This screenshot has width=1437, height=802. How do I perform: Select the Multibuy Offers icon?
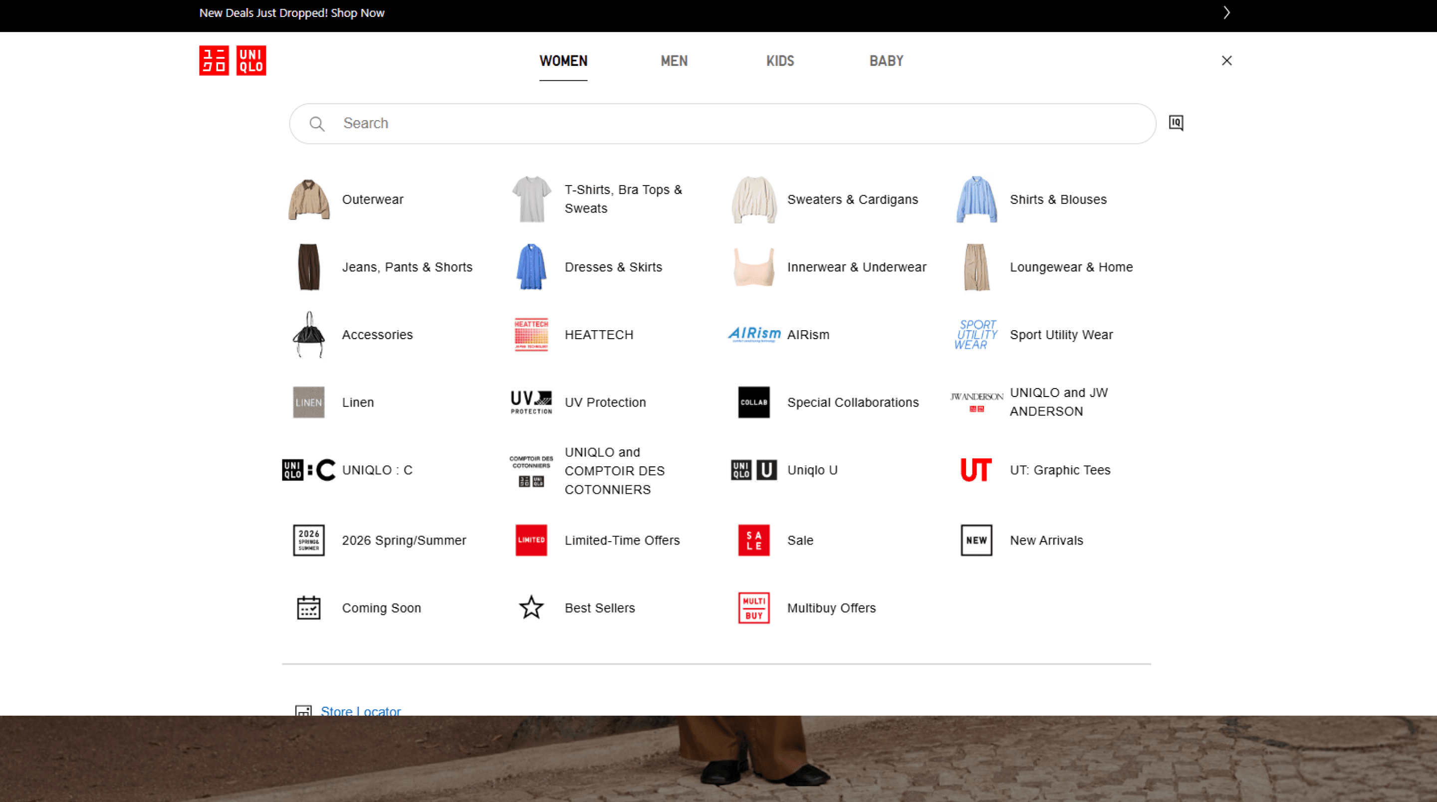coord(753,607)
